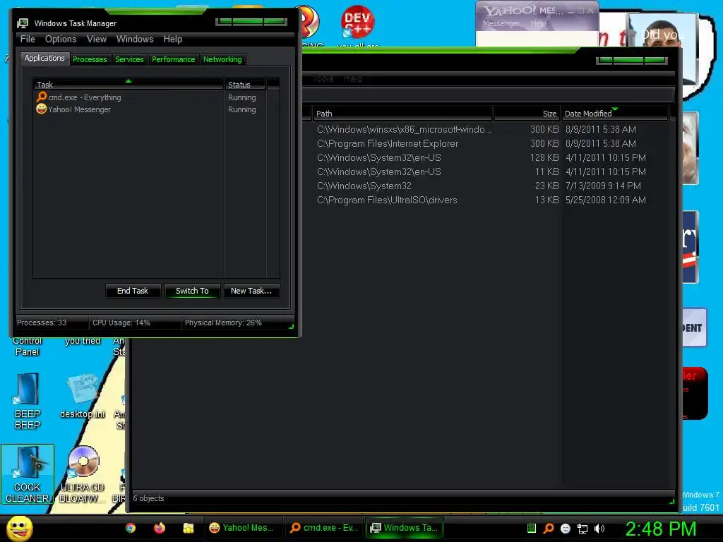The height and width of the screenshot is (542, 723).
Task: Open Messenger menu in Yahoo! Messenger window
Action: (501, 23)
